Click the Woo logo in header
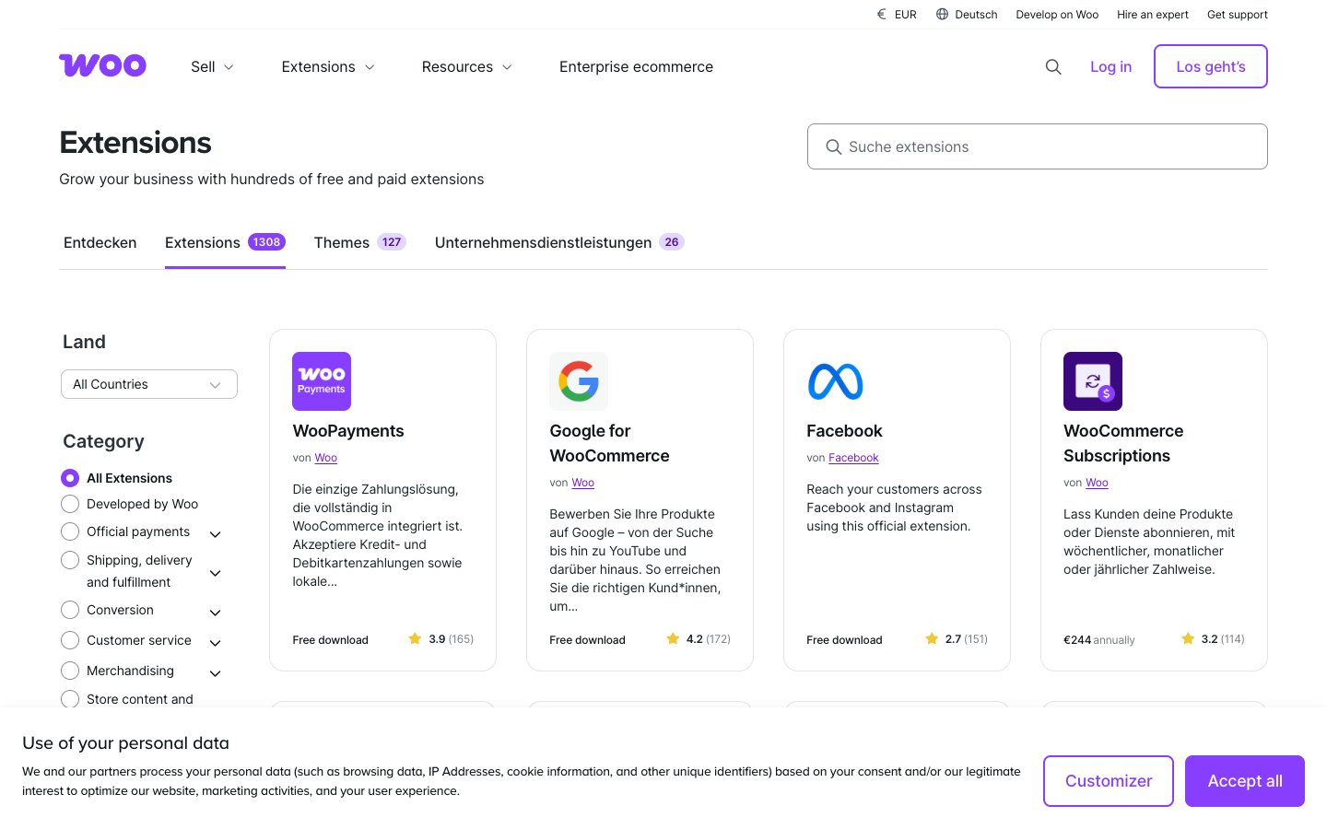The width and height of the screenshot is (1327, 829). click(102, 65)
